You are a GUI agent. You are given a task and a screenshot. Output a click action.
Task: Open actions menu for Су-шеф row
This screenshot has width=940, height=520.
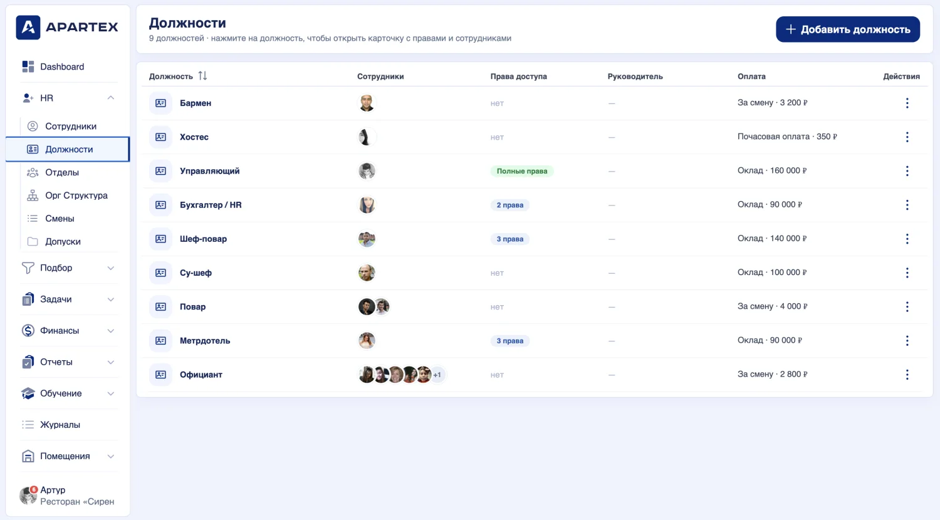(907, 273)
